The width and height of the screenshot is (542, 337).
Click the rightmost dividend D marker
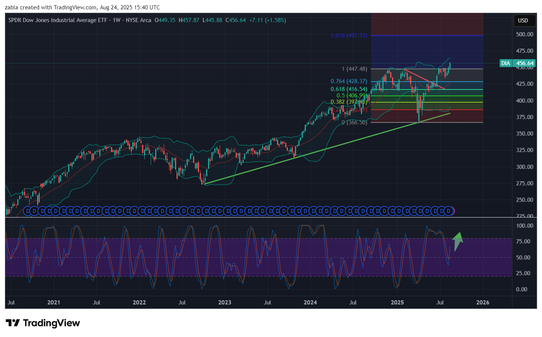tap(448, 211)
